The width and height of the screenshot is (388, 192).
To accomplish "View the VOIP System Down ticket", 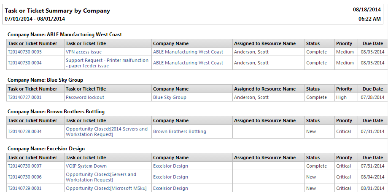I will 86,166.
